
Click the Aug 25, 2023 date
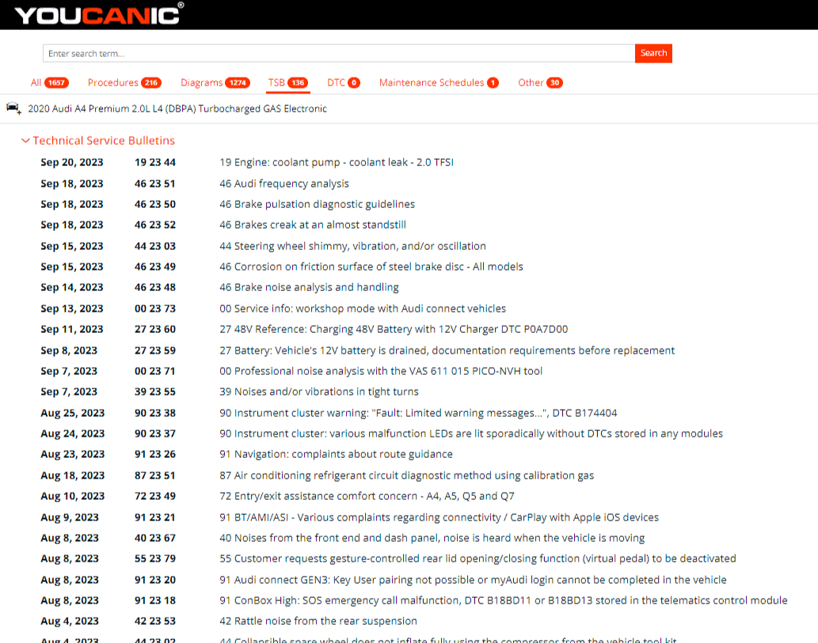73,413
